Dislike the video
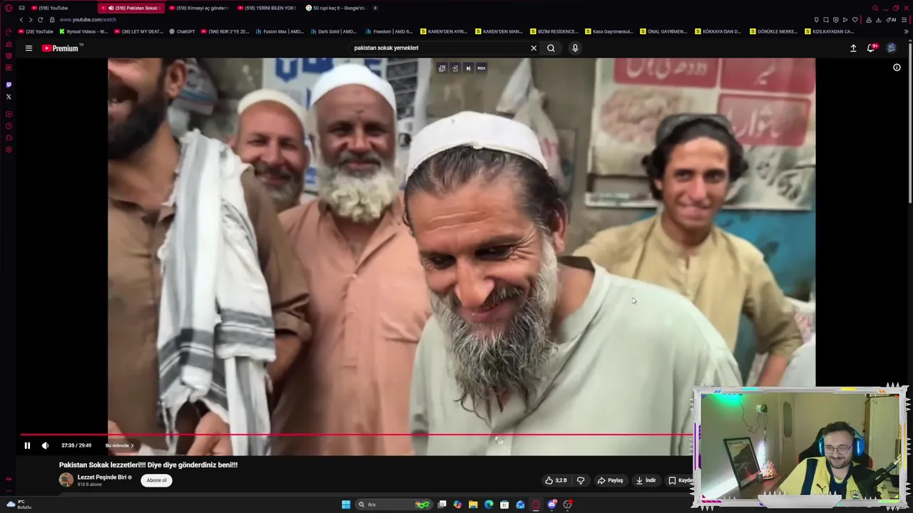This screenshot has width=913, height=513. click(581, 480)
